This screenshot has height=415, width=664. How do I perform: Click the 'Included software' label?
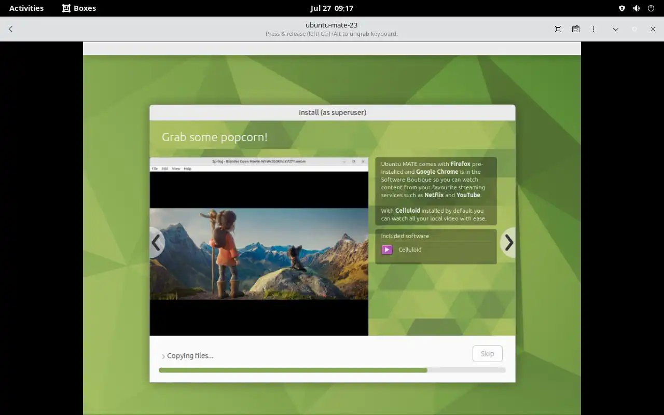(x=405, y=236)
